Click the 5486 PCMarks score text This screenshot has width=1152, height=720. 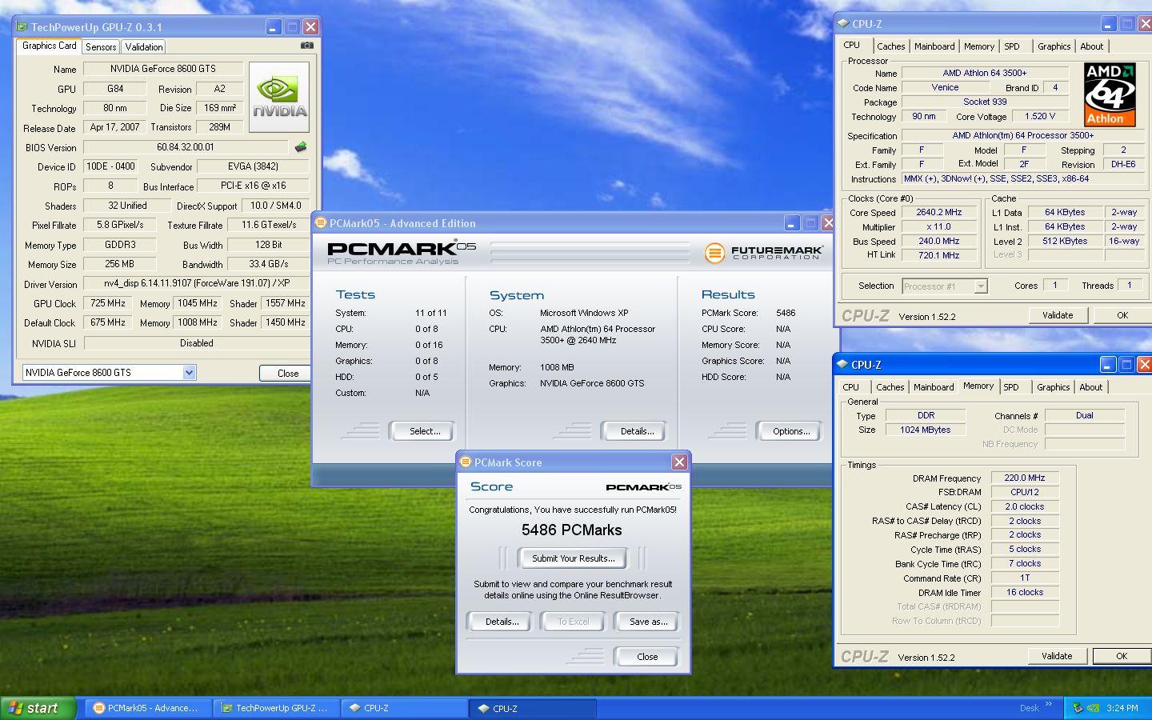(571, 530)
